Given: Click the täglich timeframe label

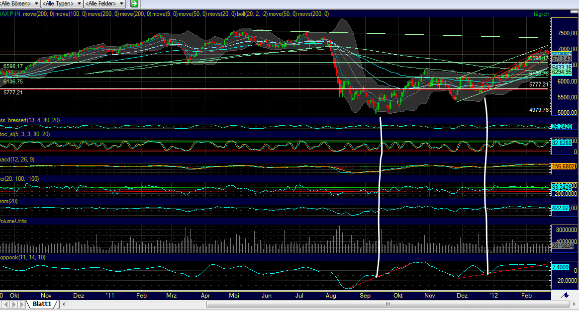Looking at the screenshot, I should tap(541, 14).
